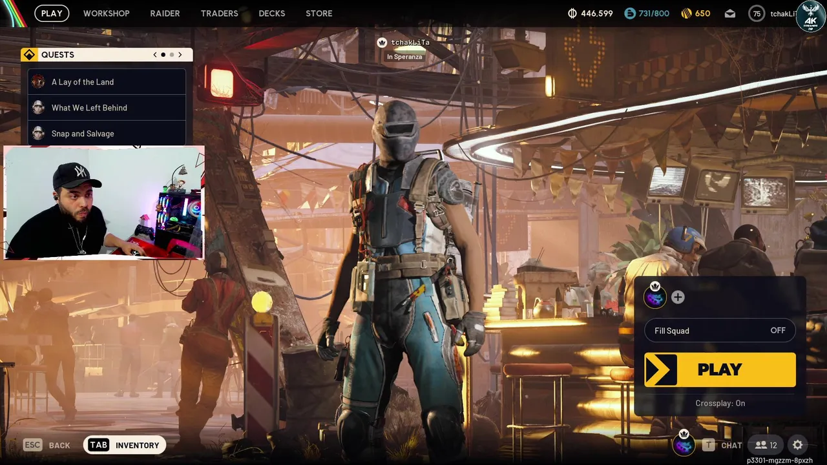Click the BACK label
The image size is (827, 465).
[x=59, y=446]
